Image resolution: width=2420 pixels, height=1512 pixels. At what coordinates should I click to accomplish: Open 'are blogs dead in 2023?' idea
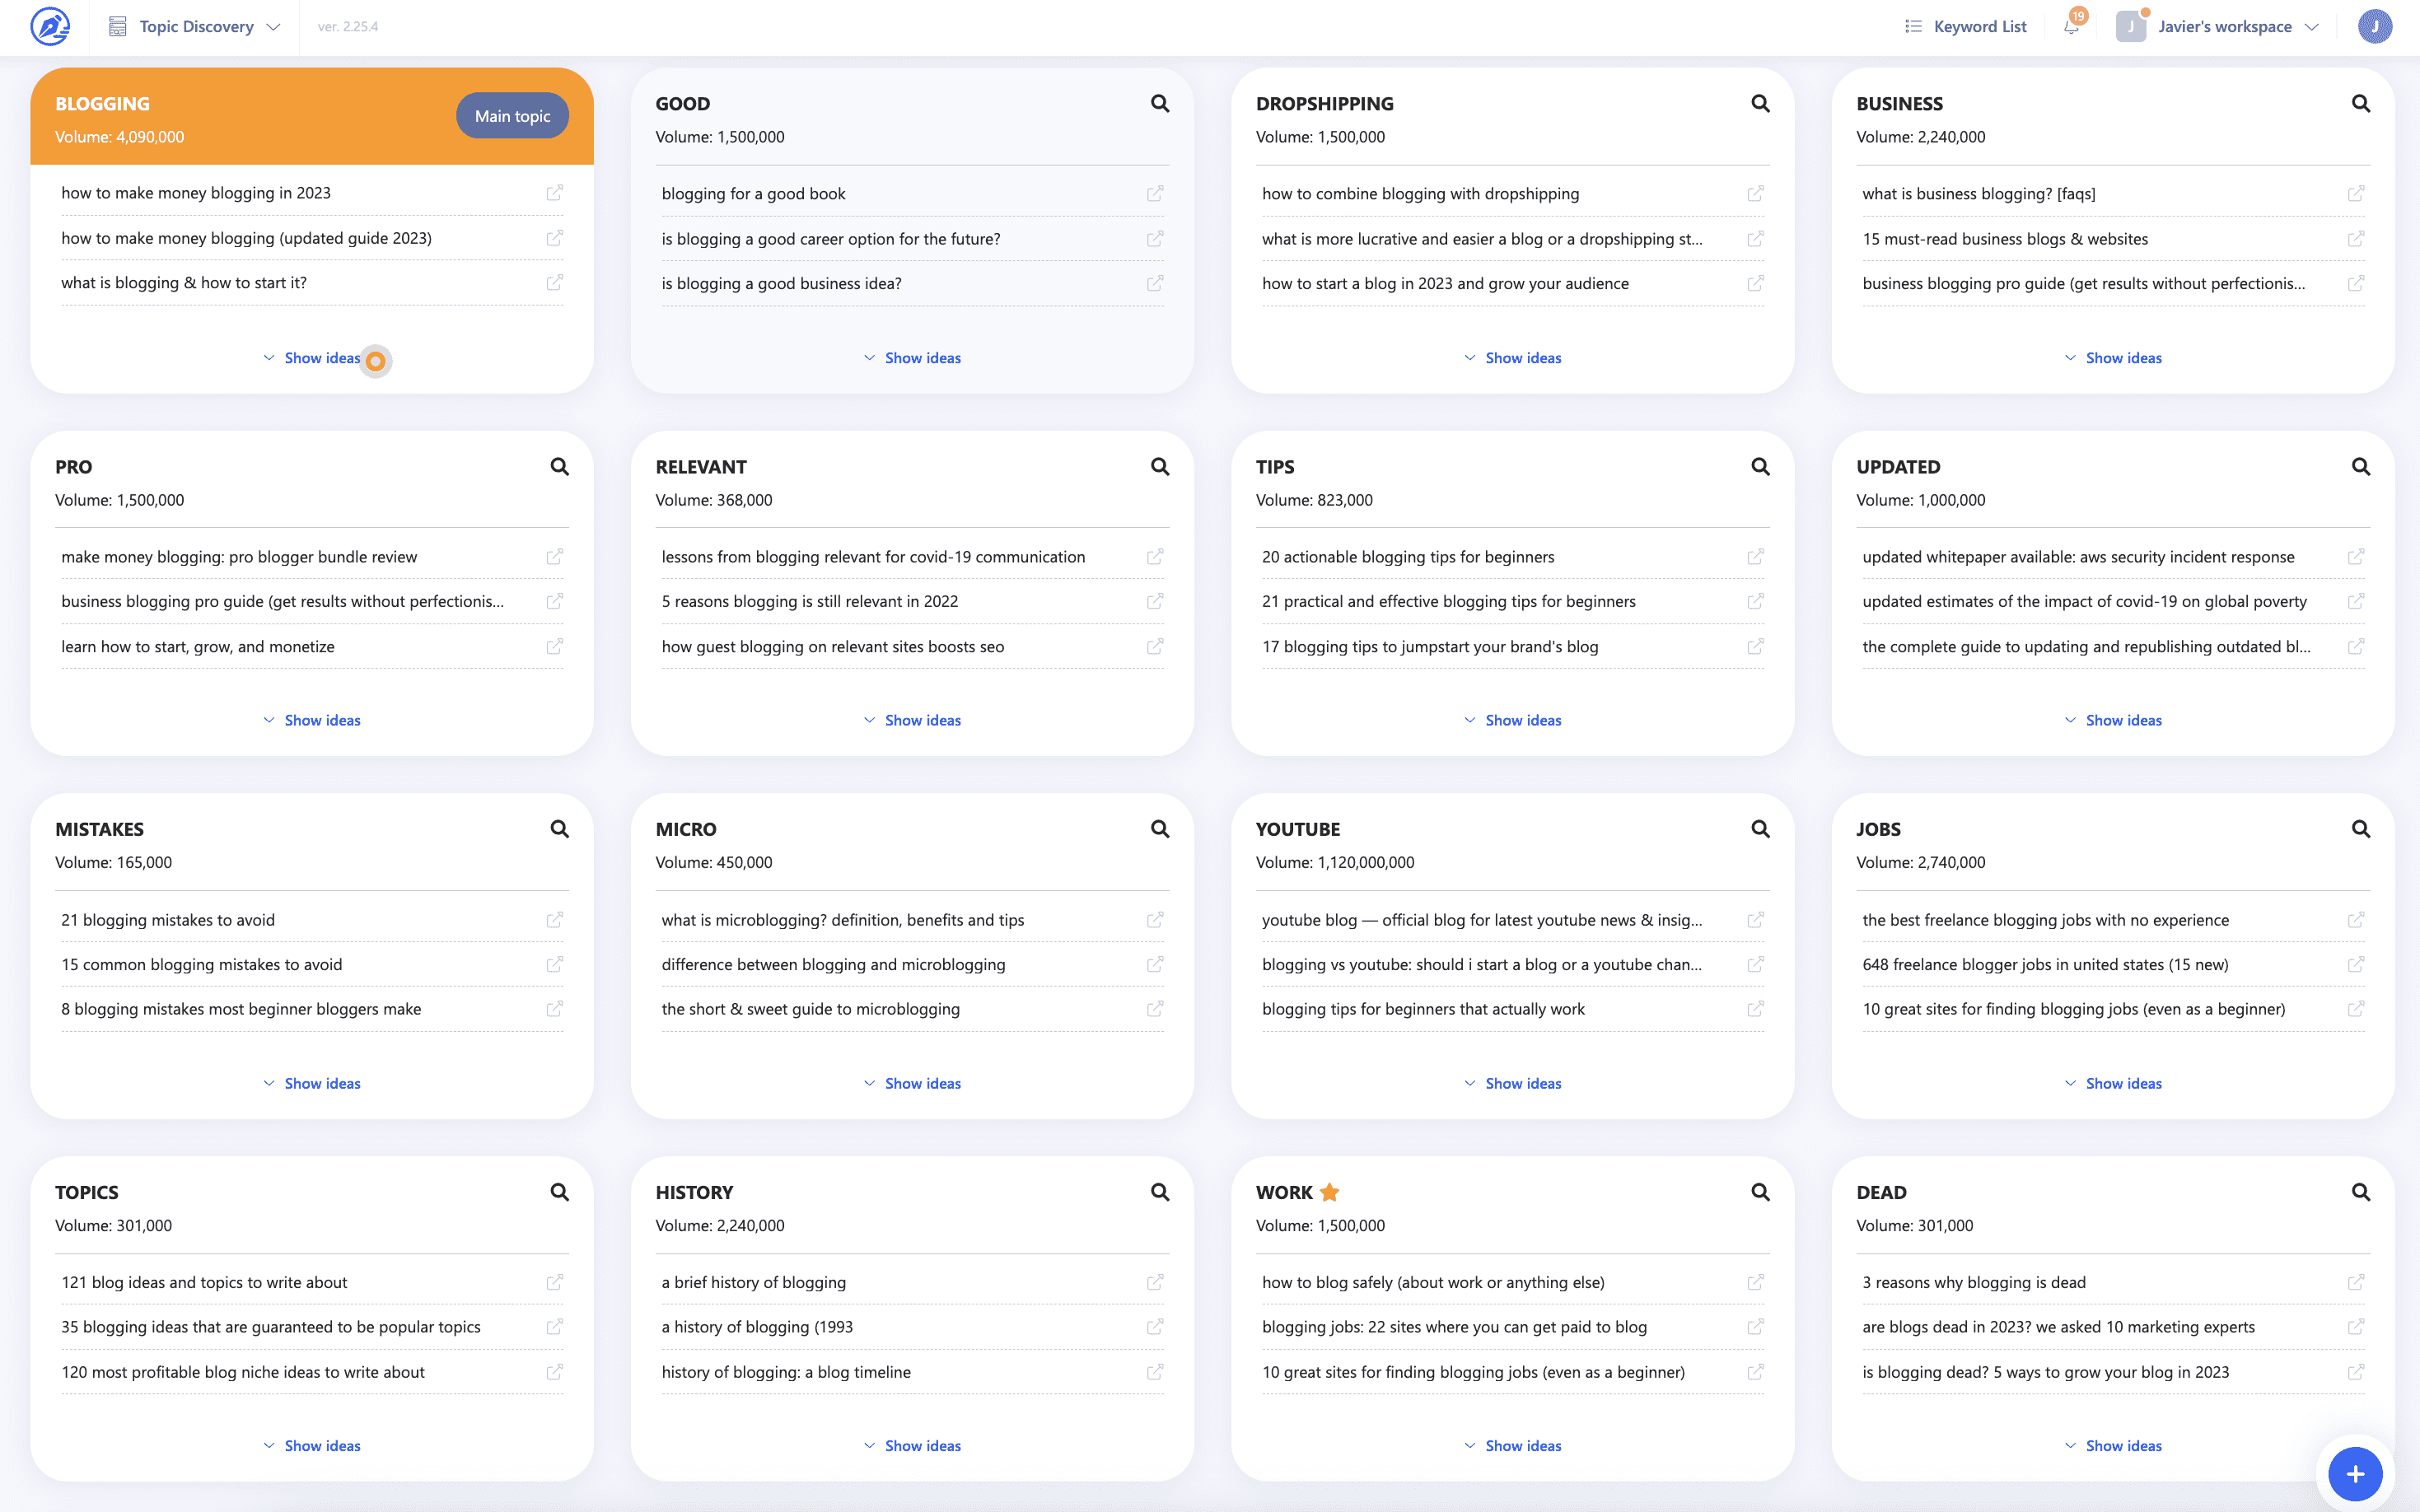click(x=2058, y=1327)
